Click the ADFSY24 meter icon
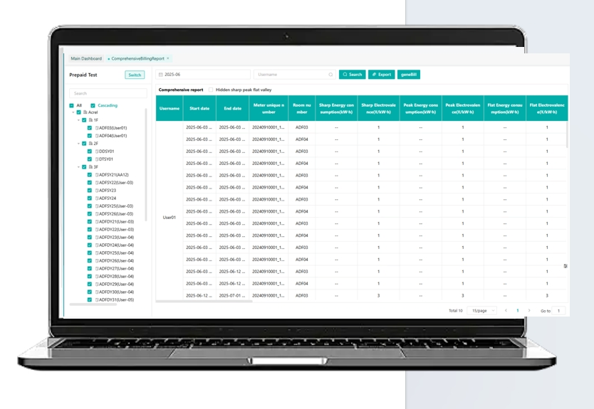Image resolution: width=594 pixels, height=409 pixels. click(97, 198)
